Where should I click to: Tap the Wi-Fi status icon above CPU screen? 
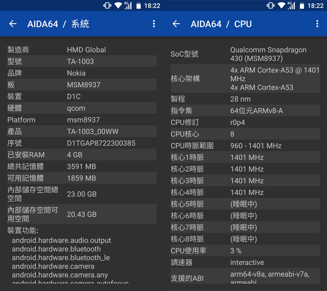click(281, 5)
